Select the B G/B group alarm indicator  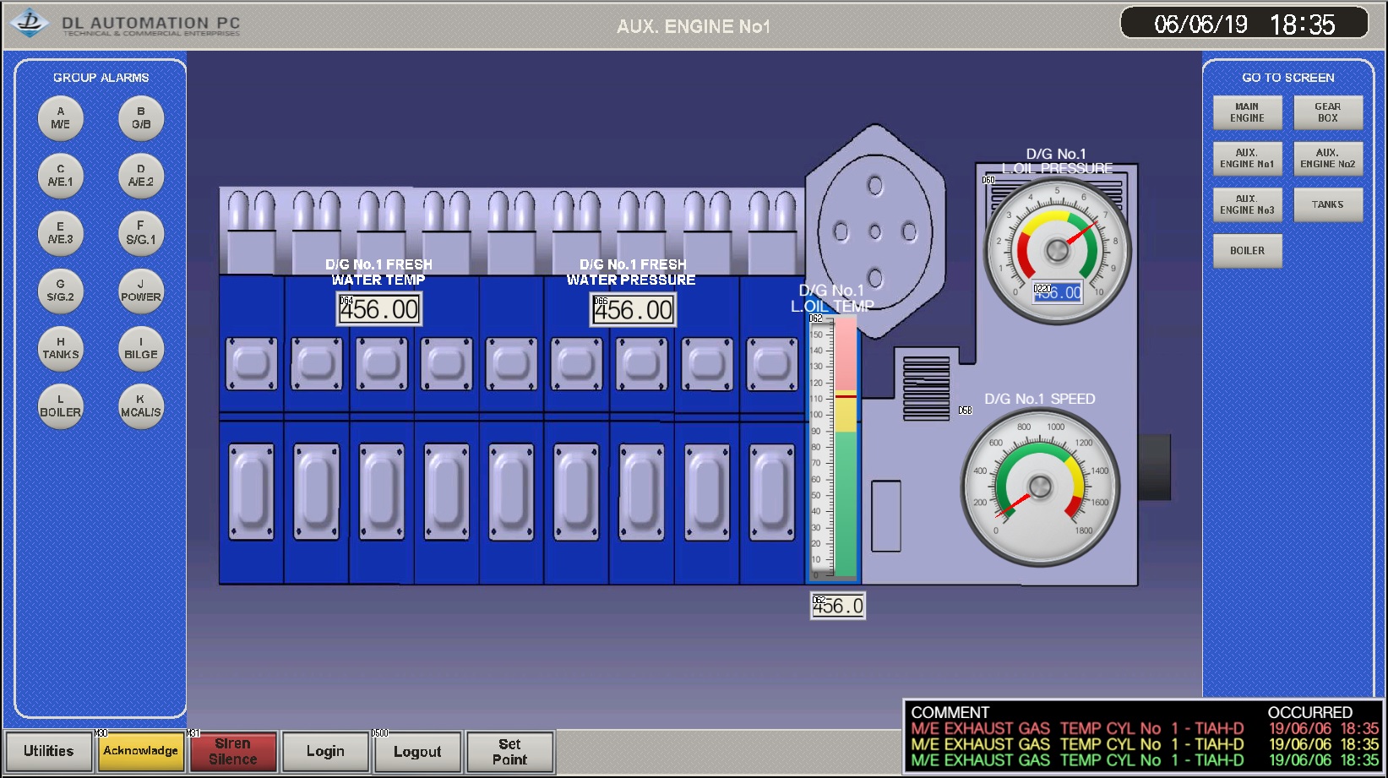coord(141,118)
